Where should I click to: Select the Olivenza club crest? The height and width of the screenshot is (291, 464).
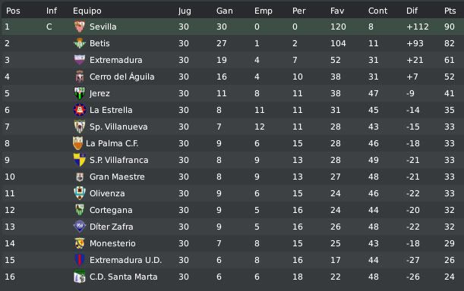tap(79, 193)
